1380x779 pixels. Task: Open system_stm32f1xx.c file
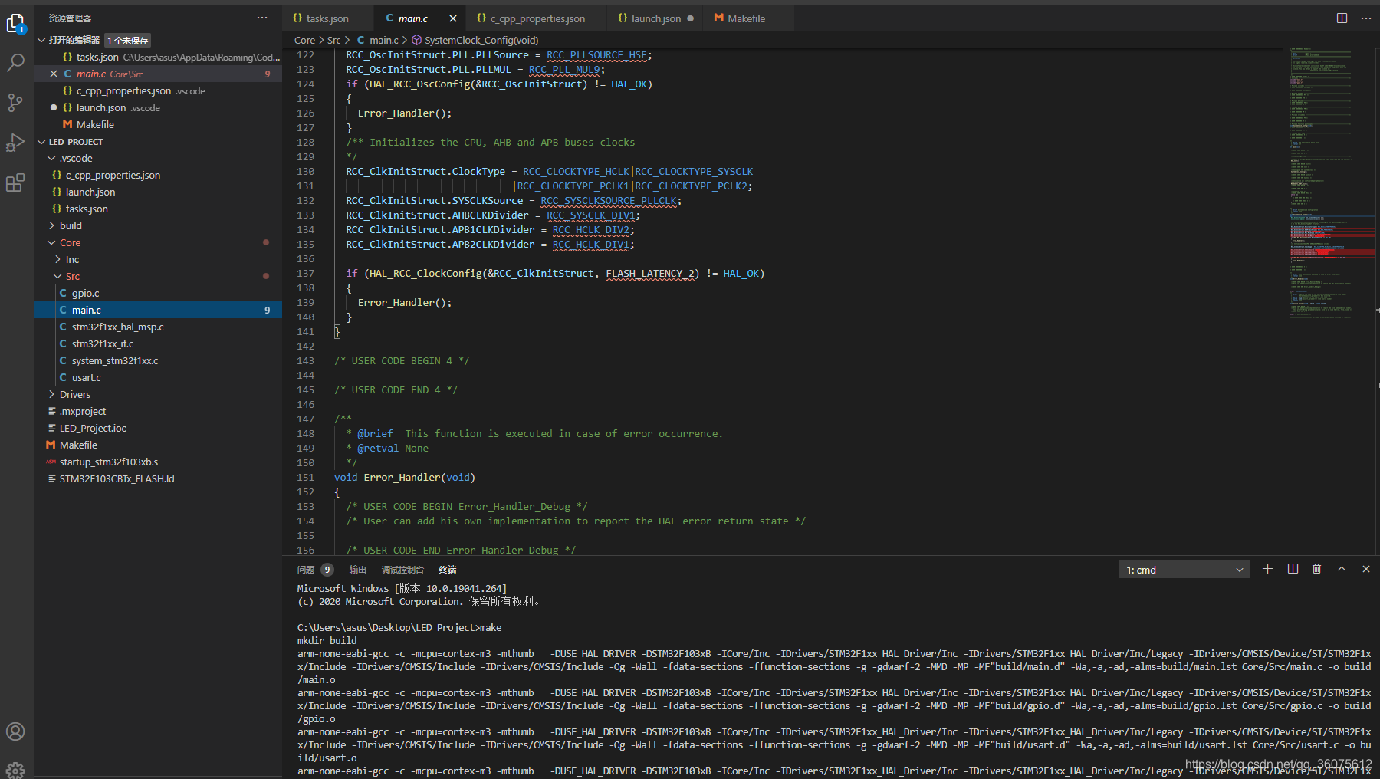pyautogui.click(x=158, y=360)
